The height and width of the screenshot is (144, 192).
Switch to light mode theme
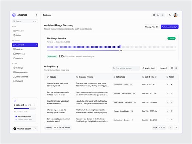[162, 15]
